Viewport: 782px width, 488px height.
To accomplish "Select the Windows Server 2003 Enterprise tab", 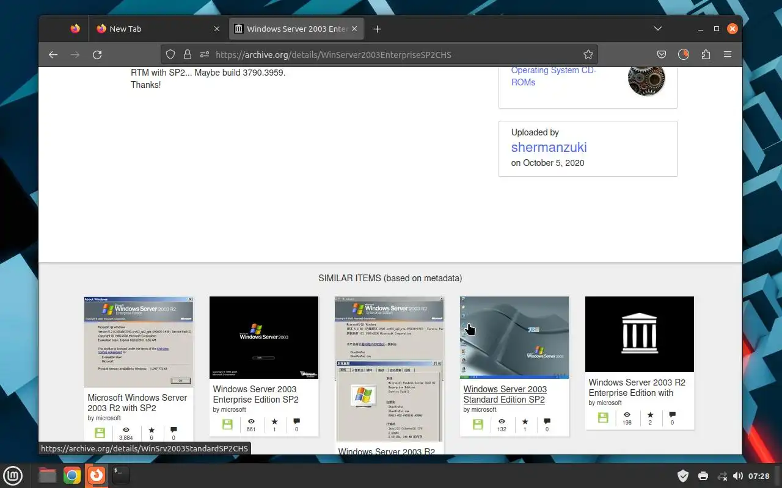I will tap(296, 29).
